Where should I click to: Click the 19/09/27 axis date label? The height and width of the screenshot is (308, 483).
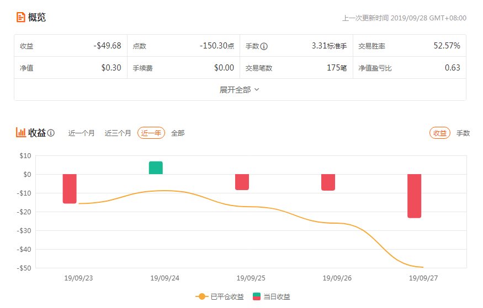(x=423, y=278)
